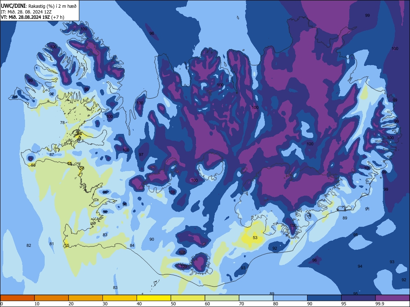The height and width of the screenshot is (307, 410).
Task: Click the 82 humidity value over the sea
Action: pyautogui.click(x=29, y=245)
